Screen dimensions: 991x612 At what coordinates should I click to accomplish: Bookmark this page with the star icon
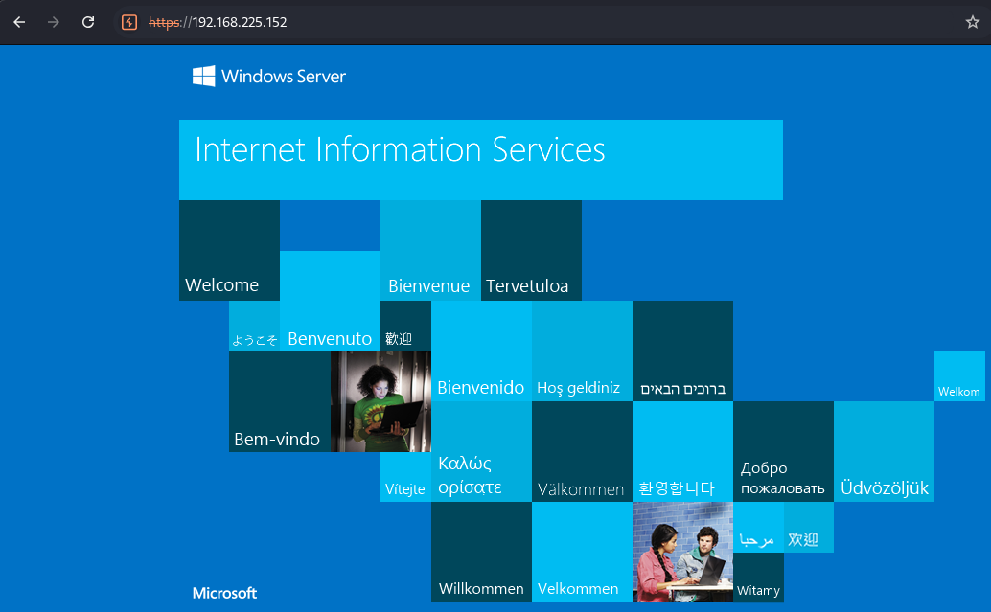point(972,22)
